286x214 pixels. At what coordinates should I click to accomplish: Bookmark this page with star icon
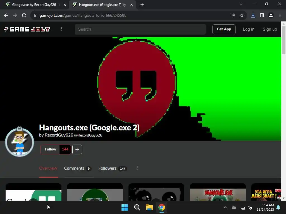(x=242, y=16)
